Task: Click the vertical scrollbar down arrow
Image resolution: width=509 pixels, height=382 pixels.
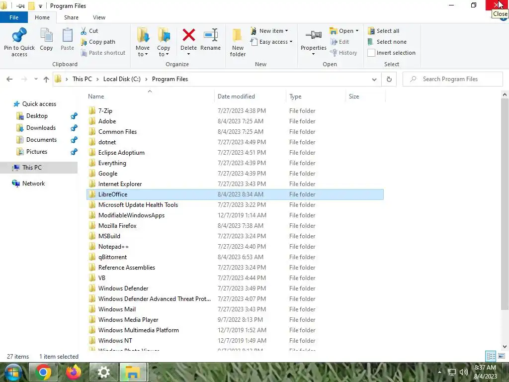Action: [505, 347]
